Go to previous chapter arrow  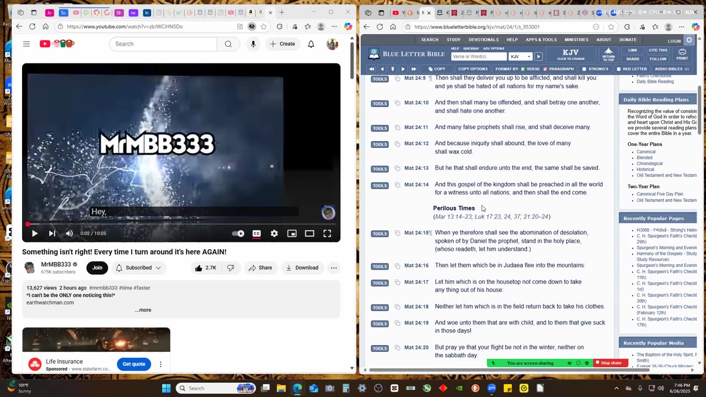[382, 69]
